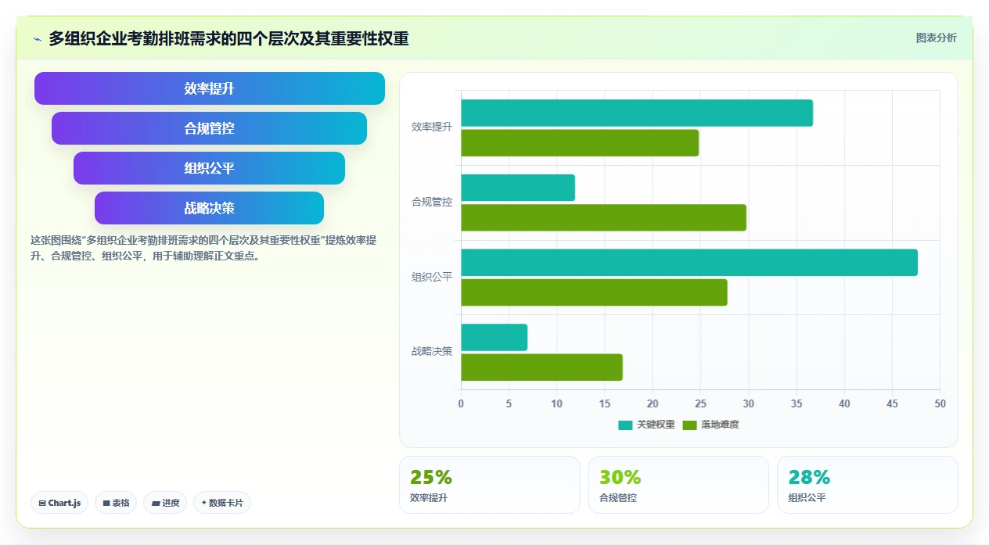Viewport: 989px width, 545px height.
Task: Select the 战略决策 funnel layer
Action: (209, 208)
